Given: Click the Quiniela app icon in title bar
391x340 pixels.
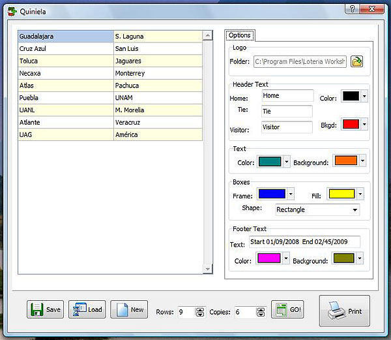Looking at the screenshot, I should [x=12, y=11].
